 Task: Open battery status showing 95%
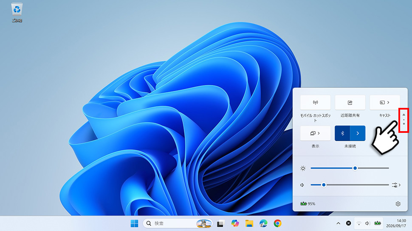[308, 203]
